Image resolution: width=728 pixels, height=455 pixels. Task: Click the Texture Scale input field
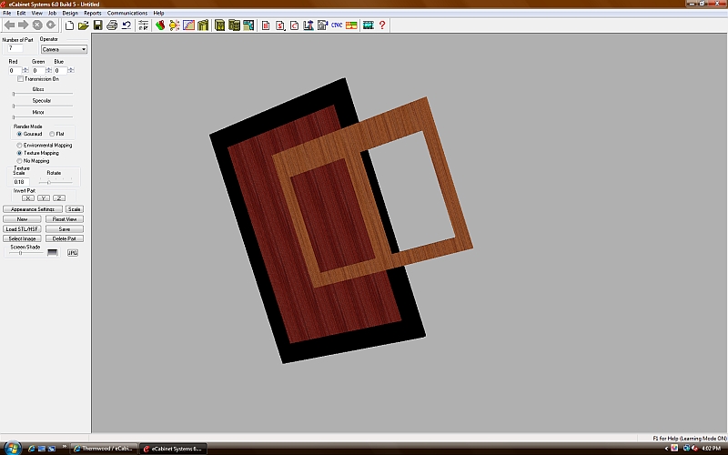pyautogui.click(x=22, y=182)
